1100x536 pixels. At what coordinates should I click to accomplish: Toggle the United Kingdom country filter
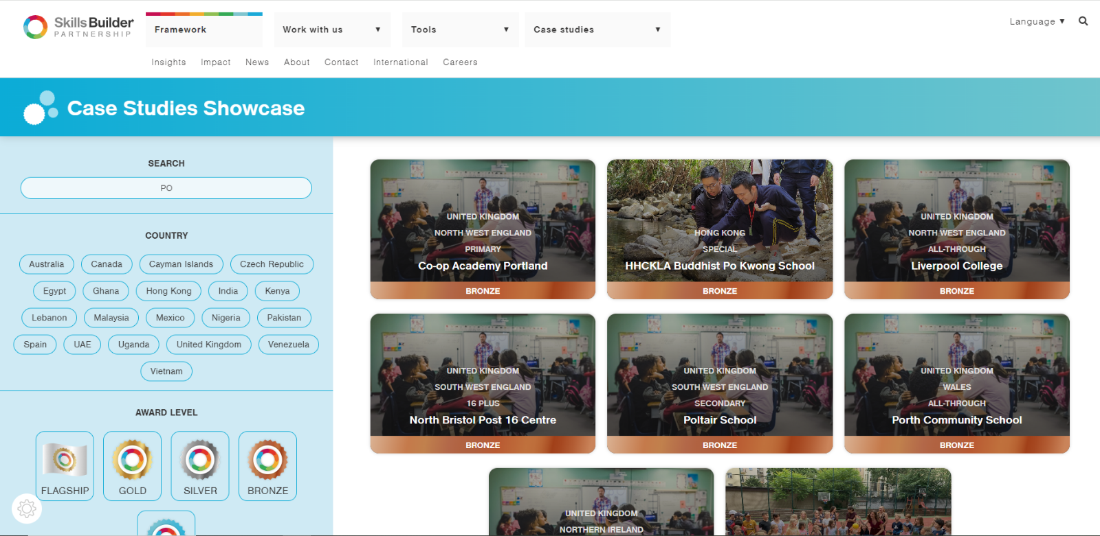(x=209, y=345)
